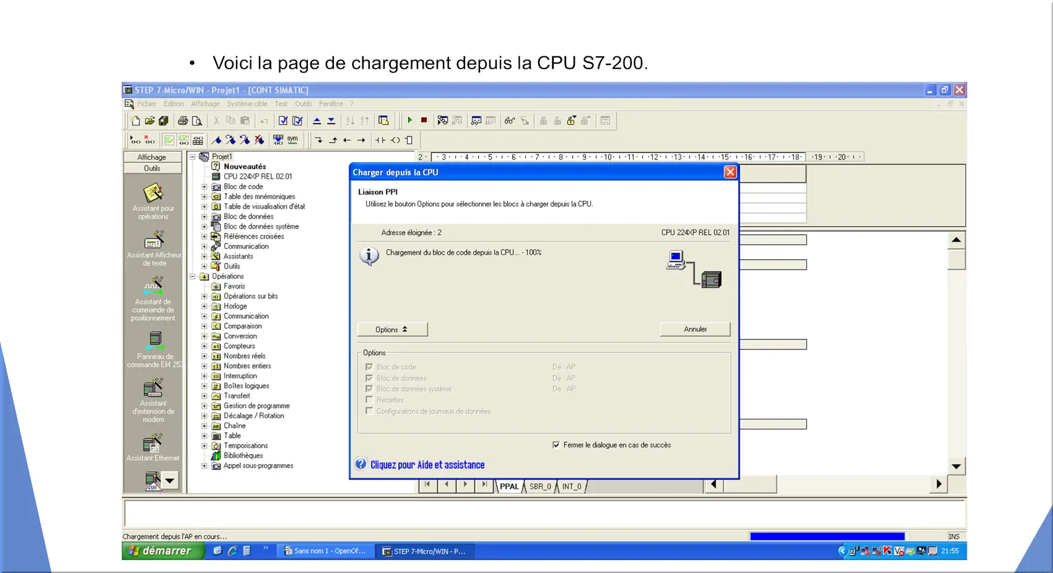This screenshot has height=573, width=1053.
Task: Click the Print preview icon
Action: point(197,121)
